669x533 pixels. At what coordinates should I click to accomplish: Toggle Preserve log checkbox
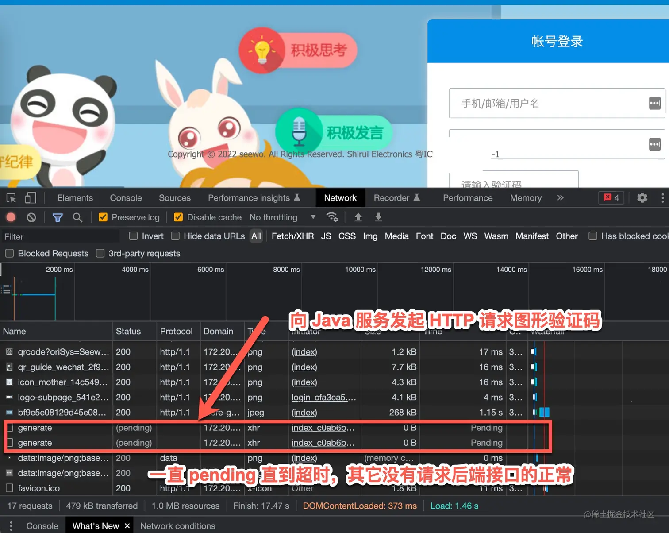[x=103, y=217]
